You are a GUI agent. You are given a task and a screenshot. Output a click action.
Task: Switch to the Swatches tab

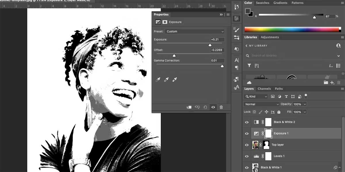[262, 3]
